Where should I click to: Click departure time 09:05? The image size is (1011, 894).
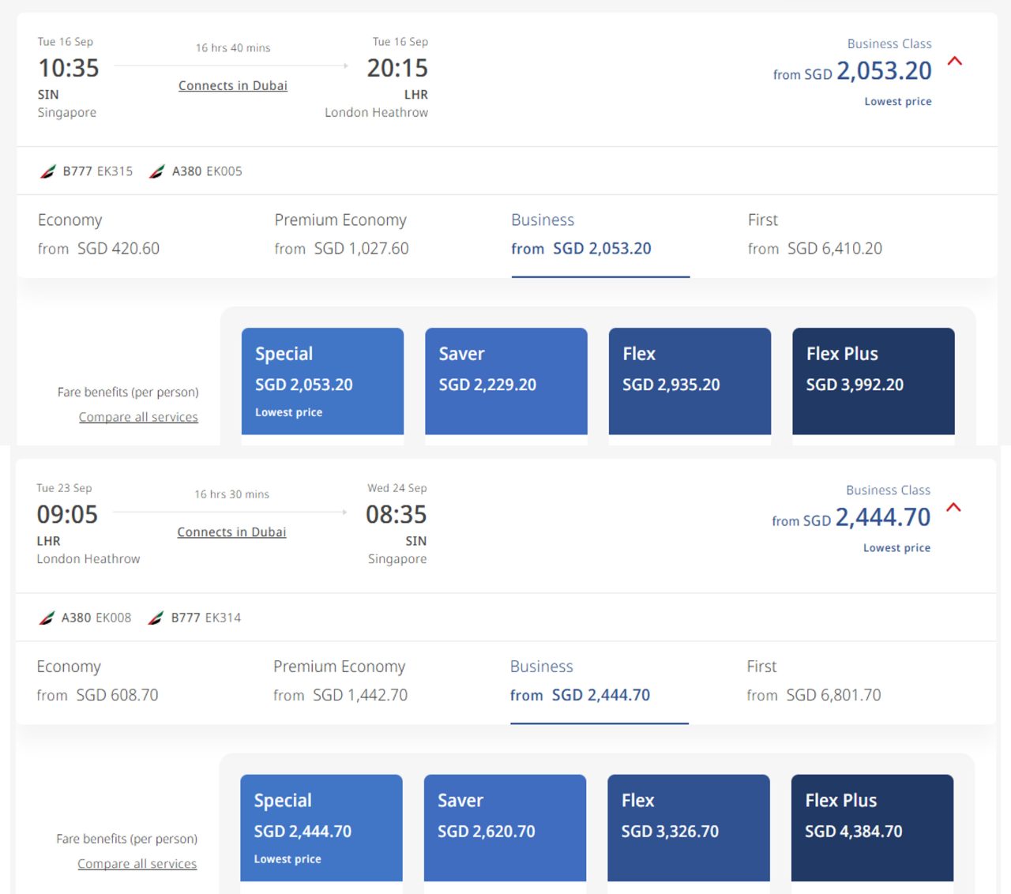point(67,514)
